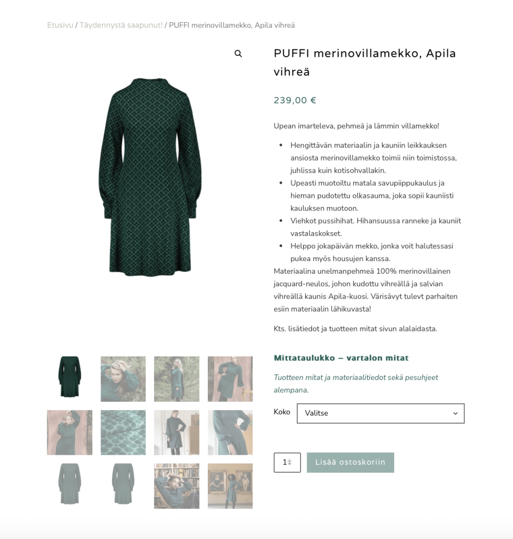513x539 pixels.
Task: Select fabric pattern close-up thumbnail
Action: [x=123, y=433]
